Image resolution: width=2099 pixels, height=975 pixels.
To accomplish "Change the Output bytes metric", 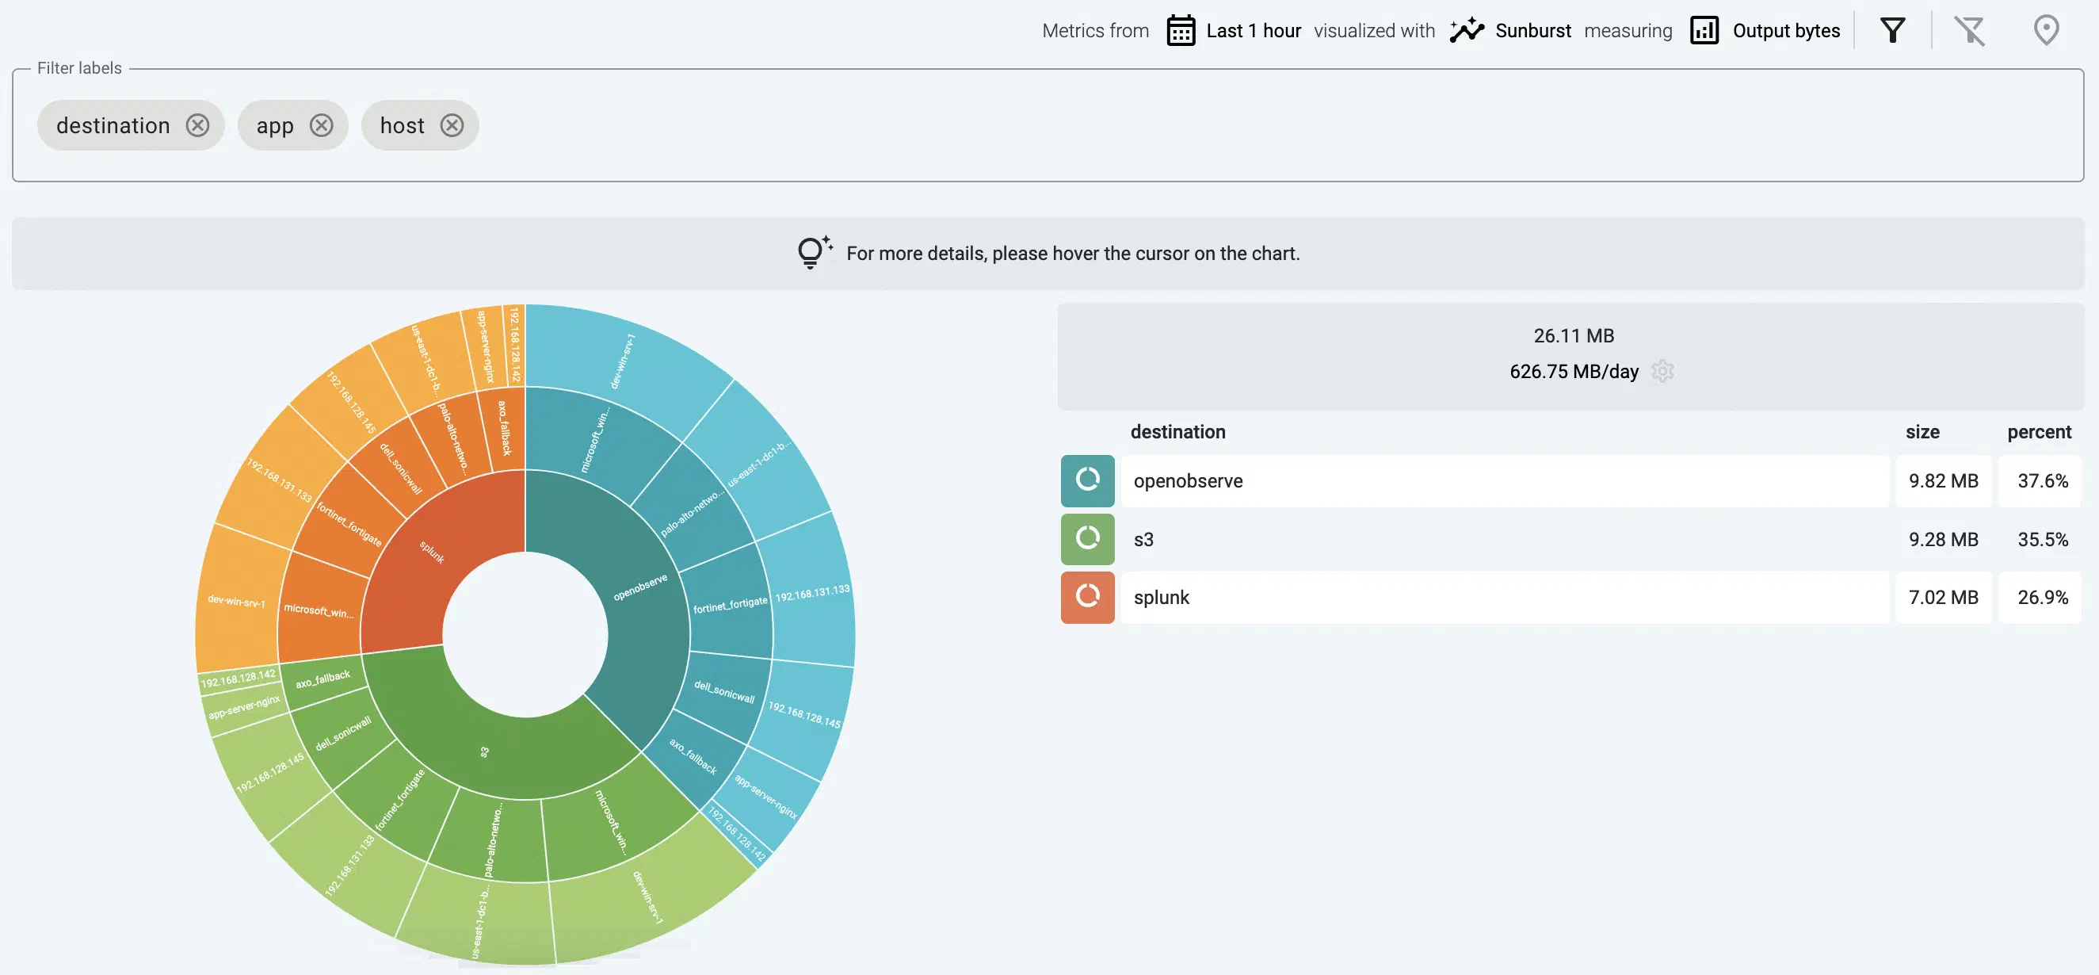I will pos(1786,31).
